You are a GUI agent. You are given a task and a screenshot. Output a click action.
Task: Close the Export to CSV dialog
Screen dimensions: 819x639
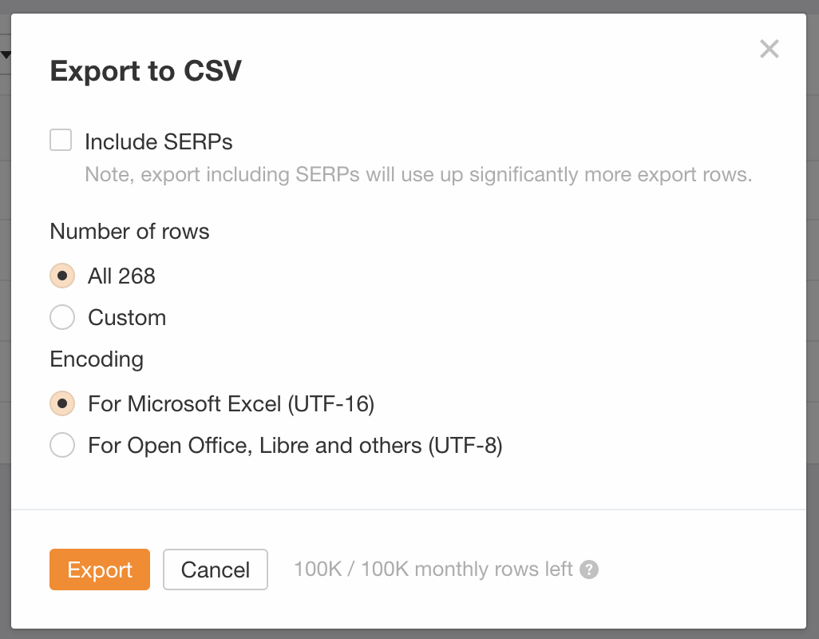(769, 50)
